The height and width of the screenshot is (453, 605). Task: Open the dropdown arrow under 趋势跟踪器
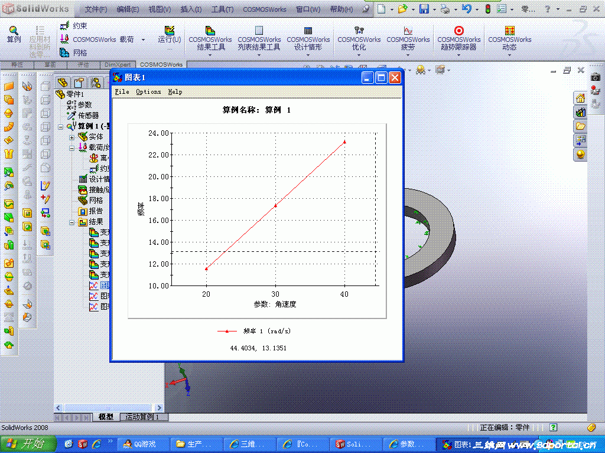[x=458, y=55]
